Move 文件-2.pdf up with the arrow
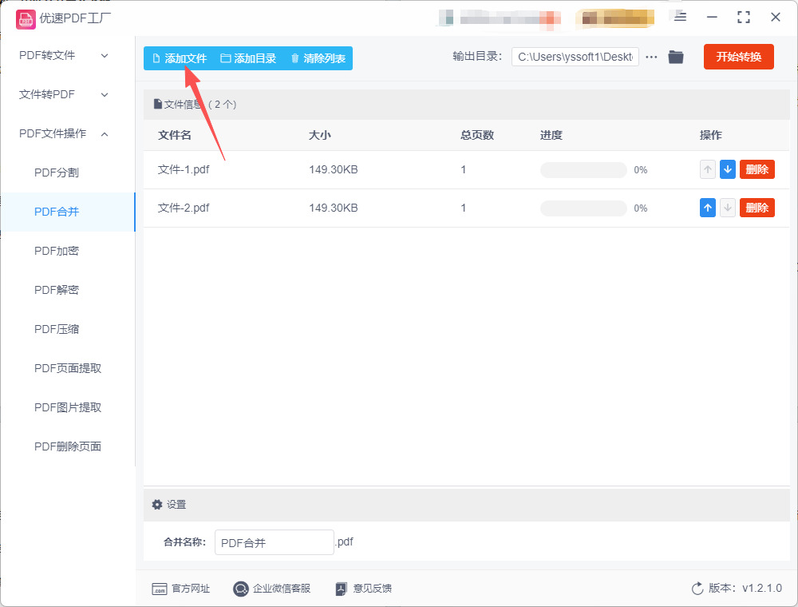The image size is (798, 607). click(x=707, y=208)
